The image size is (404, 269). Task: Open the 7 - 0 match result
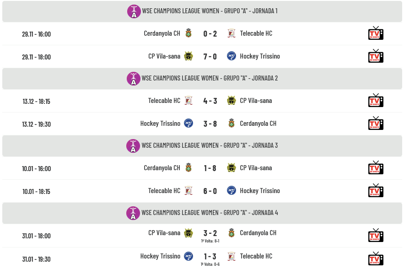(x=210, y=57)
